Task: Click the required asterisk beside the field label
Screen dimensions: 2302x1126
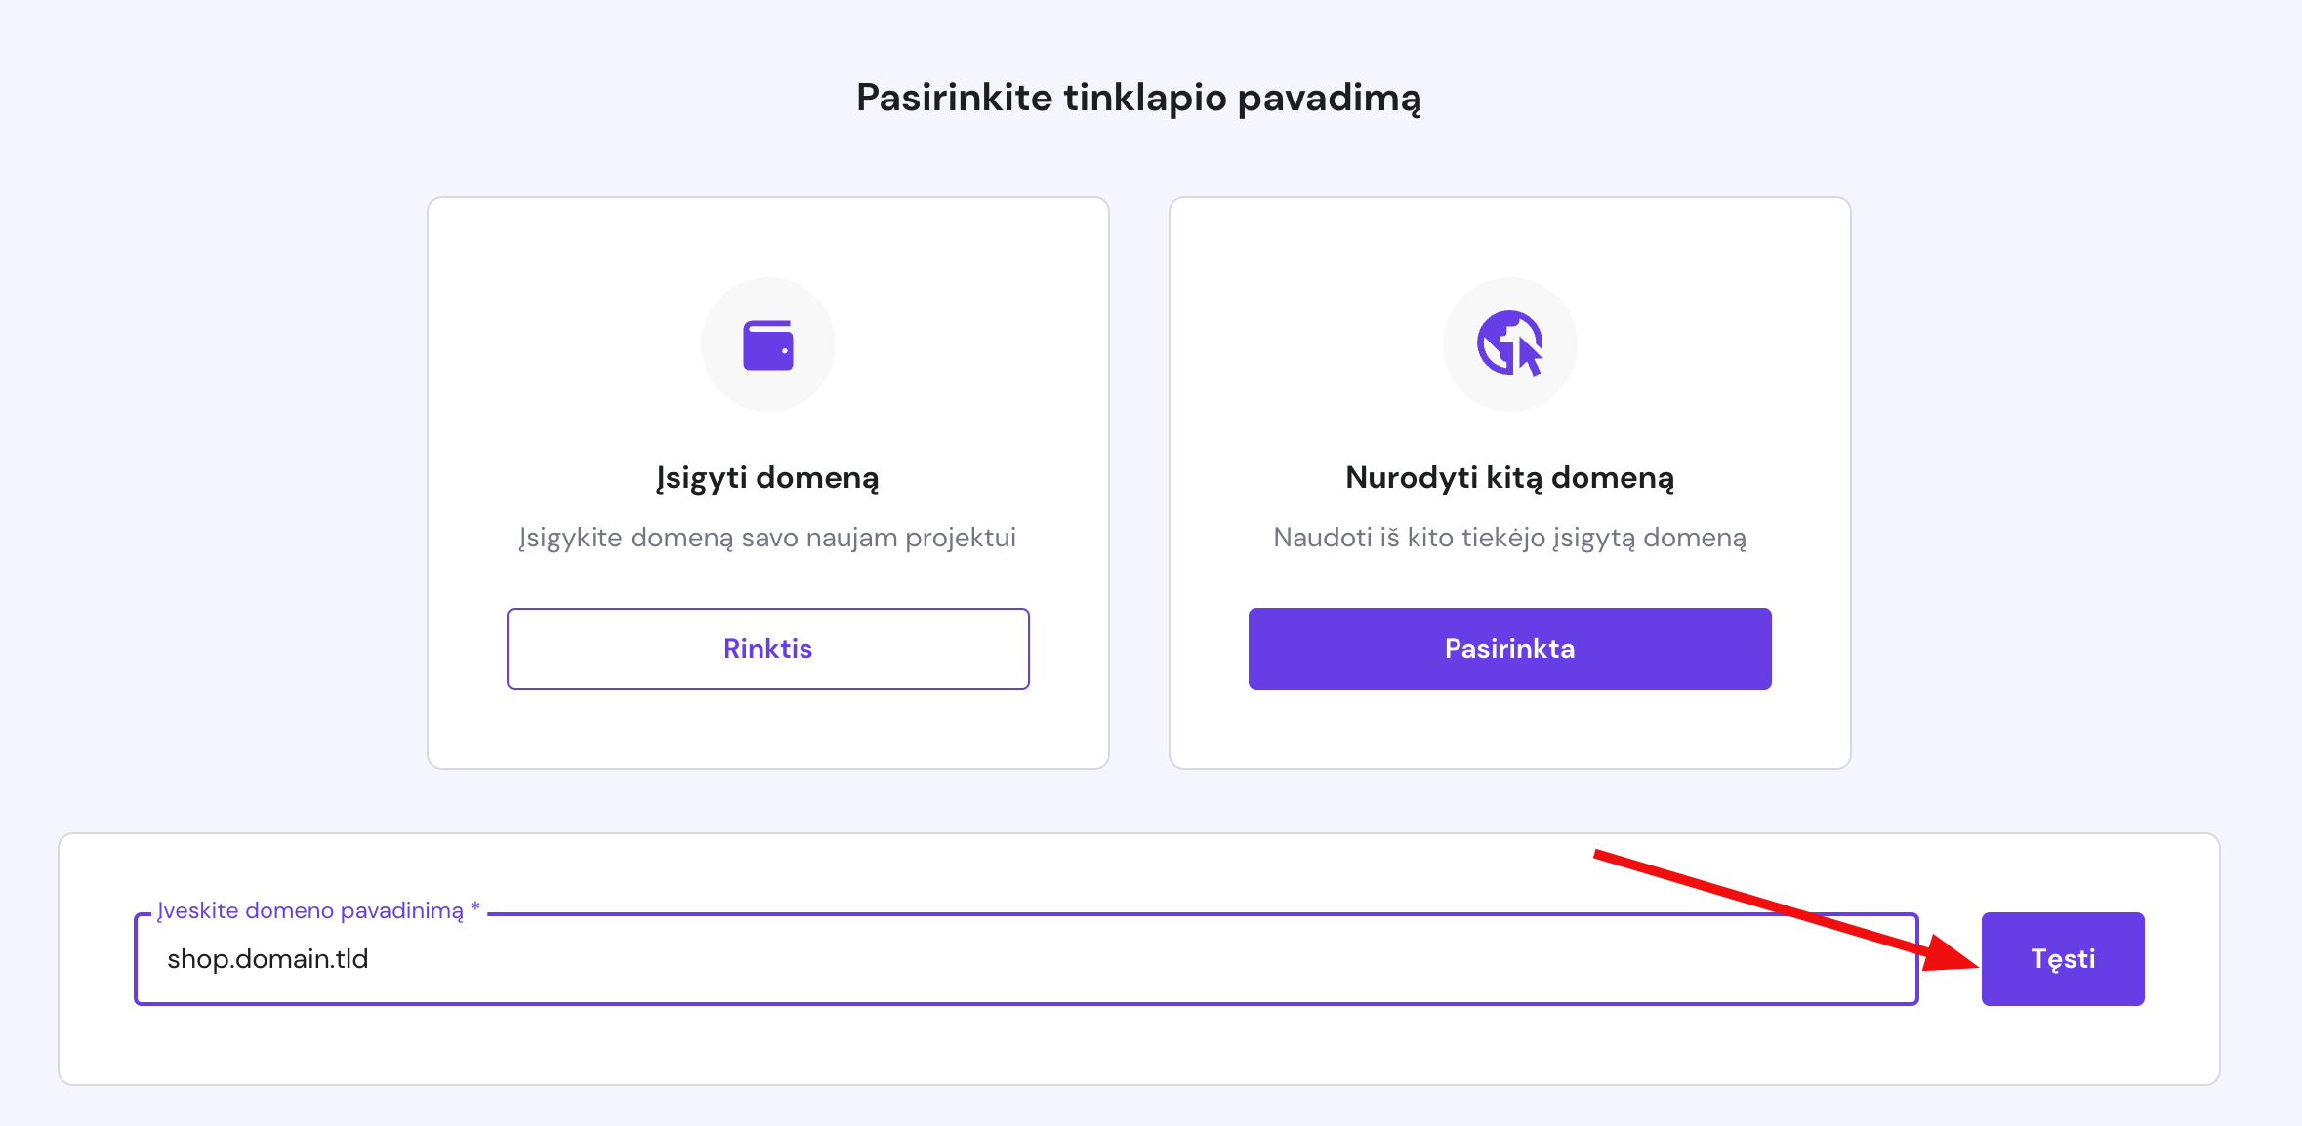Action: point(475,907)
